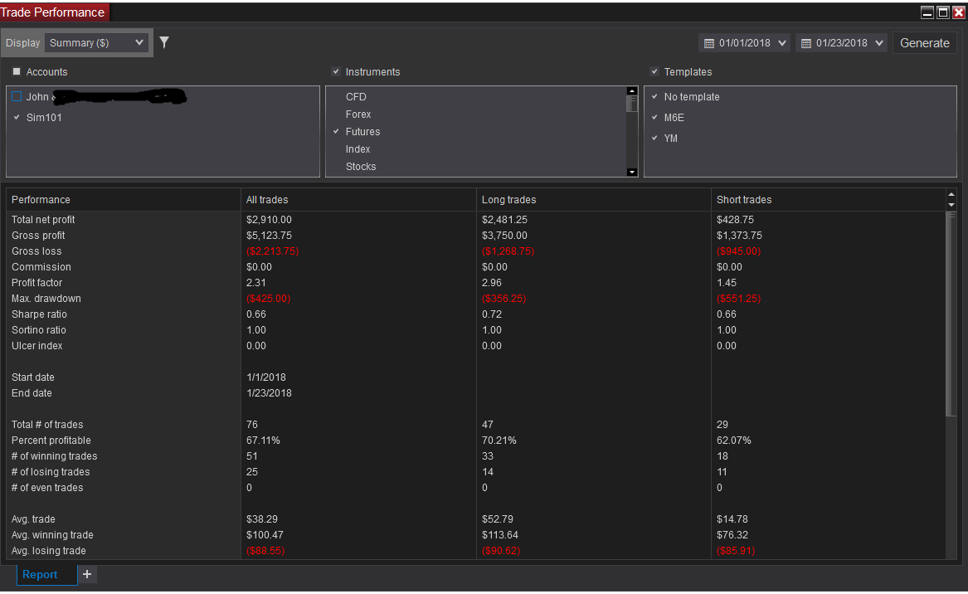Expand the 01/01/2018 start date dropdown arrow
This screenshot has height=594, width=968.
tap(782, 43)
